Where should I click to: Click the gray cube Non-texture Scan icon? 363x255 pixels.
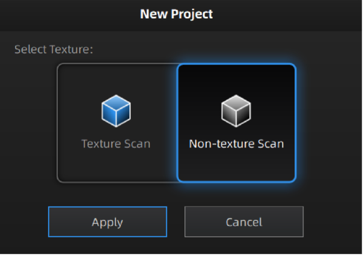[x=236, y=111]
